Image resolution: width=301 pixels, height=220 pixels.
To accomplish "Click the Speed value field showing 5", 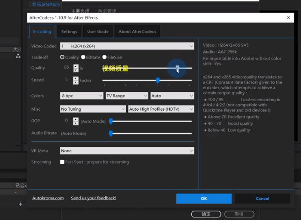I will click(66, 80).
